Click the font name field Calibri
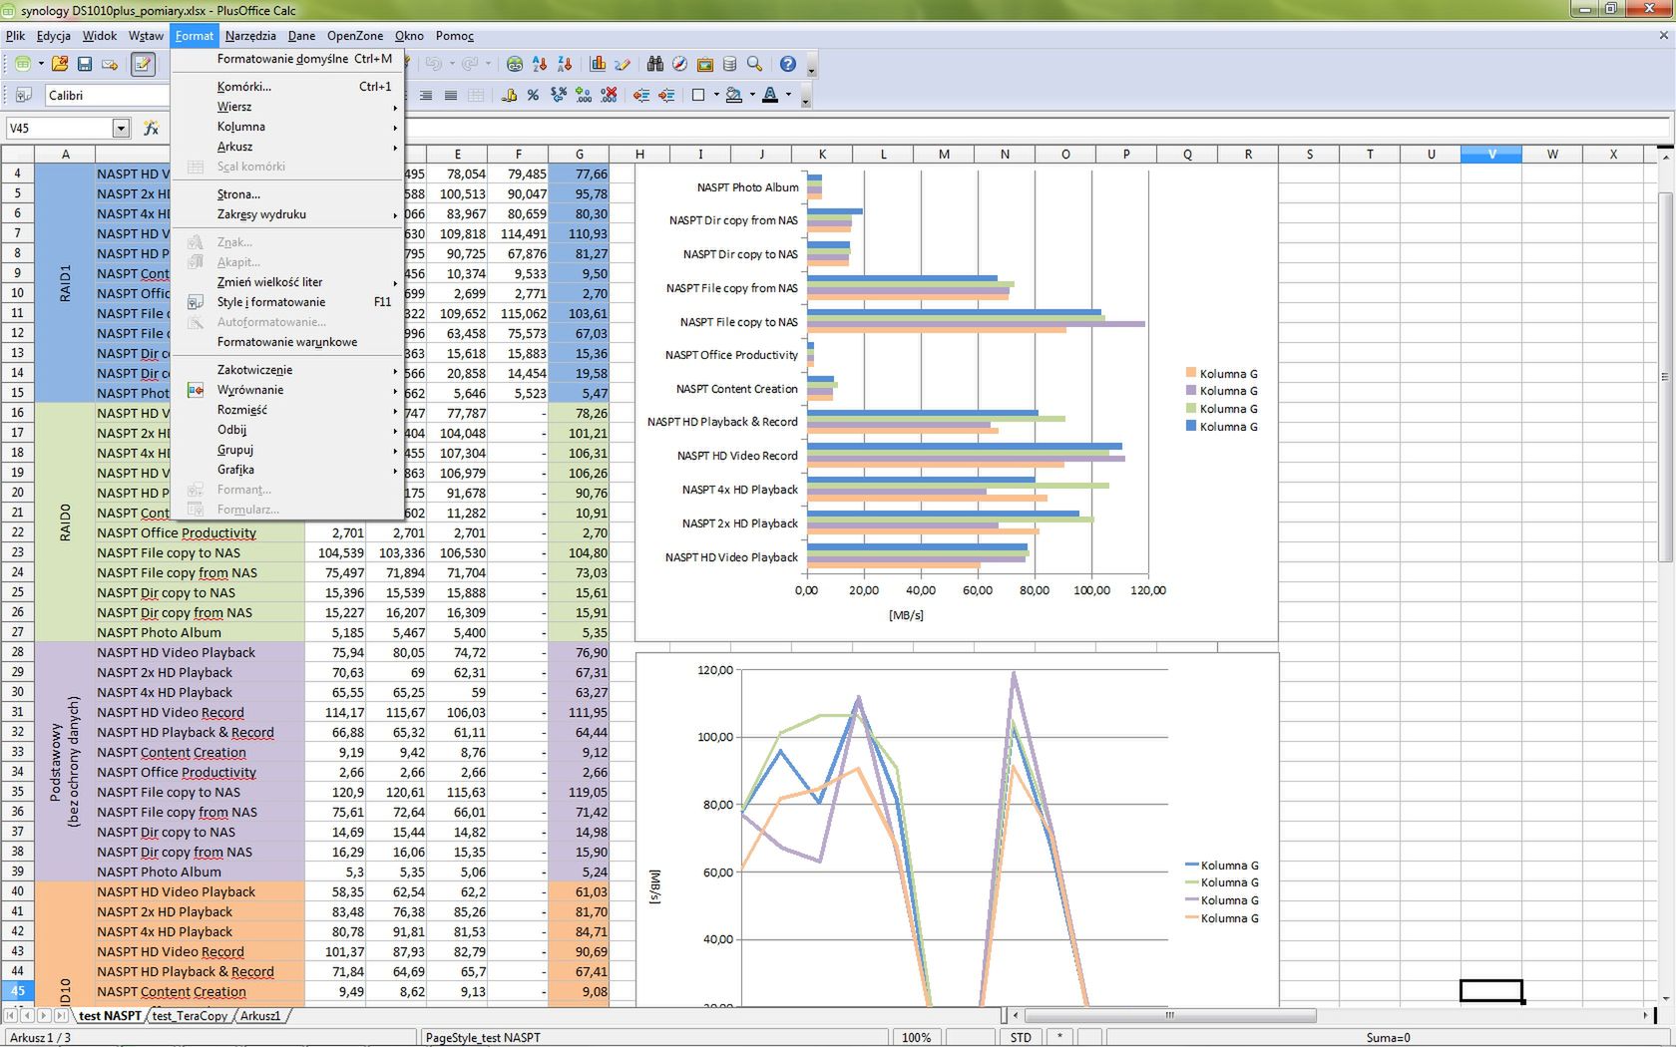 [107, 95]
